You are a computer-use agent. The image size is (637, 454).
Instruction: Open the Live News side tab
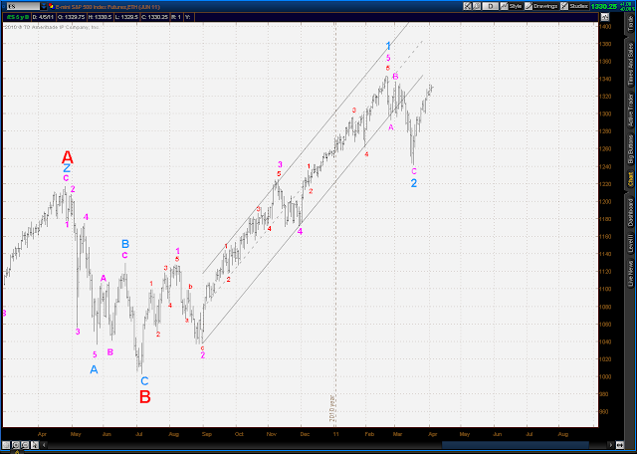click(x=631, y=273)
